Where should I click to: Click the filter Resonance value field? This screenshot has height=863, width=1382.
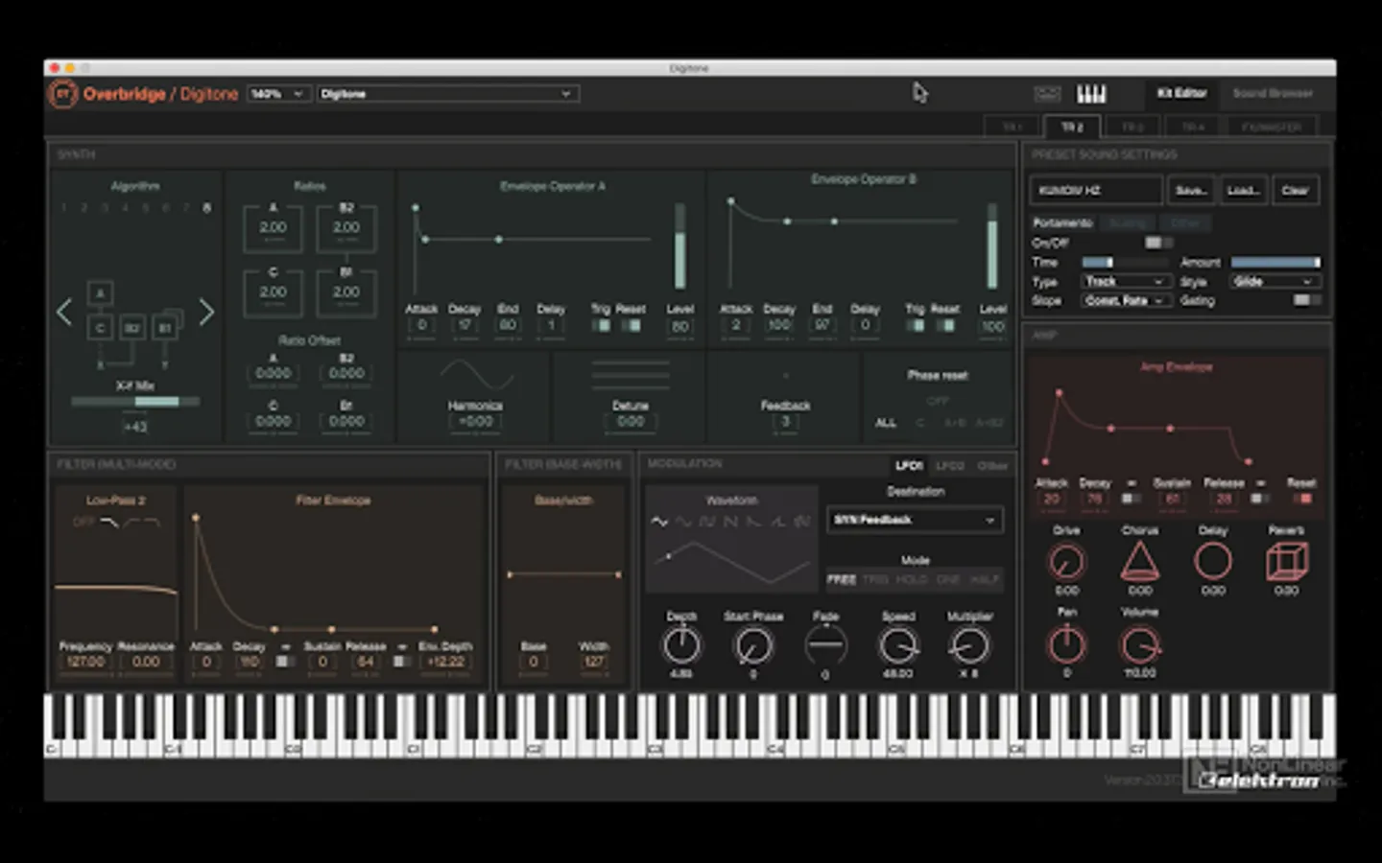click(x=146, y=662)
